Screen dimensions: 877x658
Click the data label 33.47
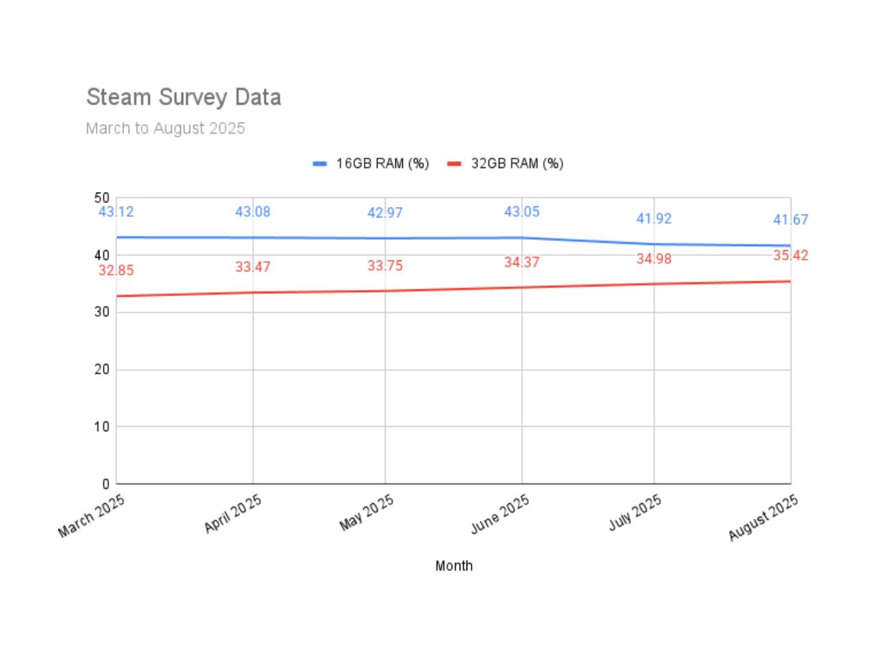pyautogui.click(x=253, y=267)
